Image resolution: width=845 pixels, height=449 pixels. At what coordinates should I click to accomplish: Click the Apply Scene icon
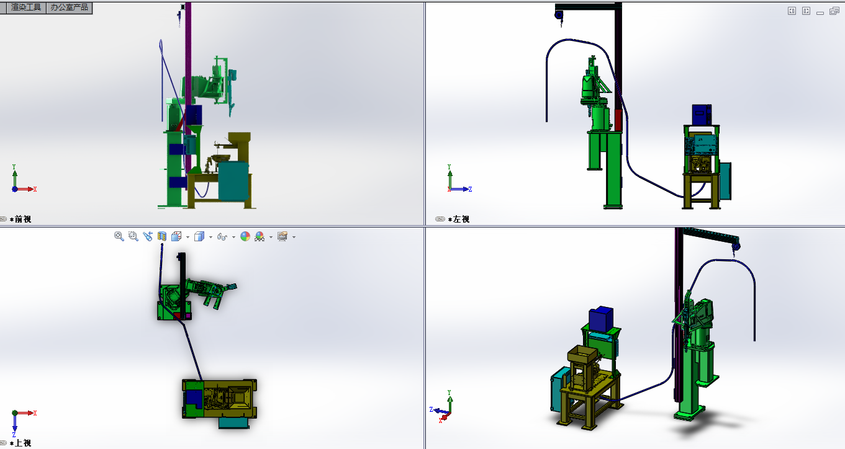260,236
